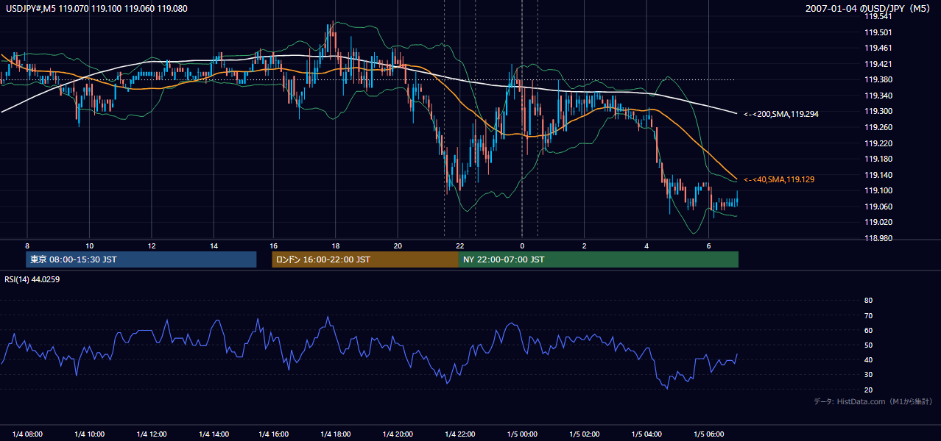Click the '2007-01-04 のUSD/JPY (M5)' chart title
The width and height of the screenshot is (941, 441).
point(870,9)
